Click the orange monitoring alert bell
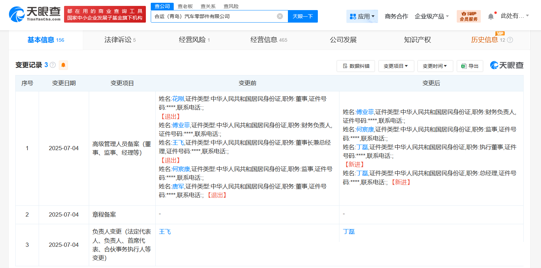 pyautogui.click(x=63, y=65)
